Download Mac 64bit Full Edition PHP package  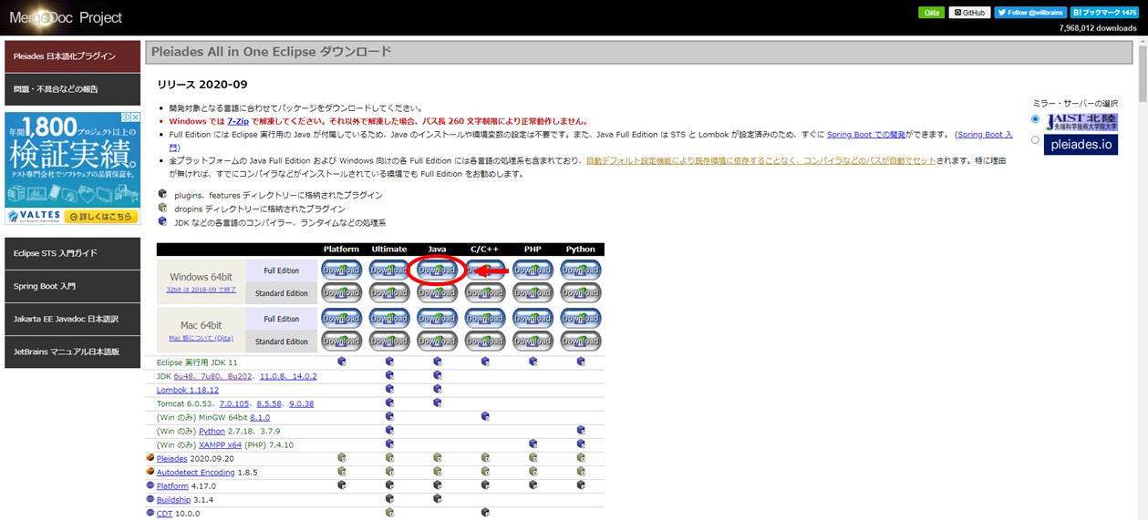pyautogui.click(x=533, y=318)
